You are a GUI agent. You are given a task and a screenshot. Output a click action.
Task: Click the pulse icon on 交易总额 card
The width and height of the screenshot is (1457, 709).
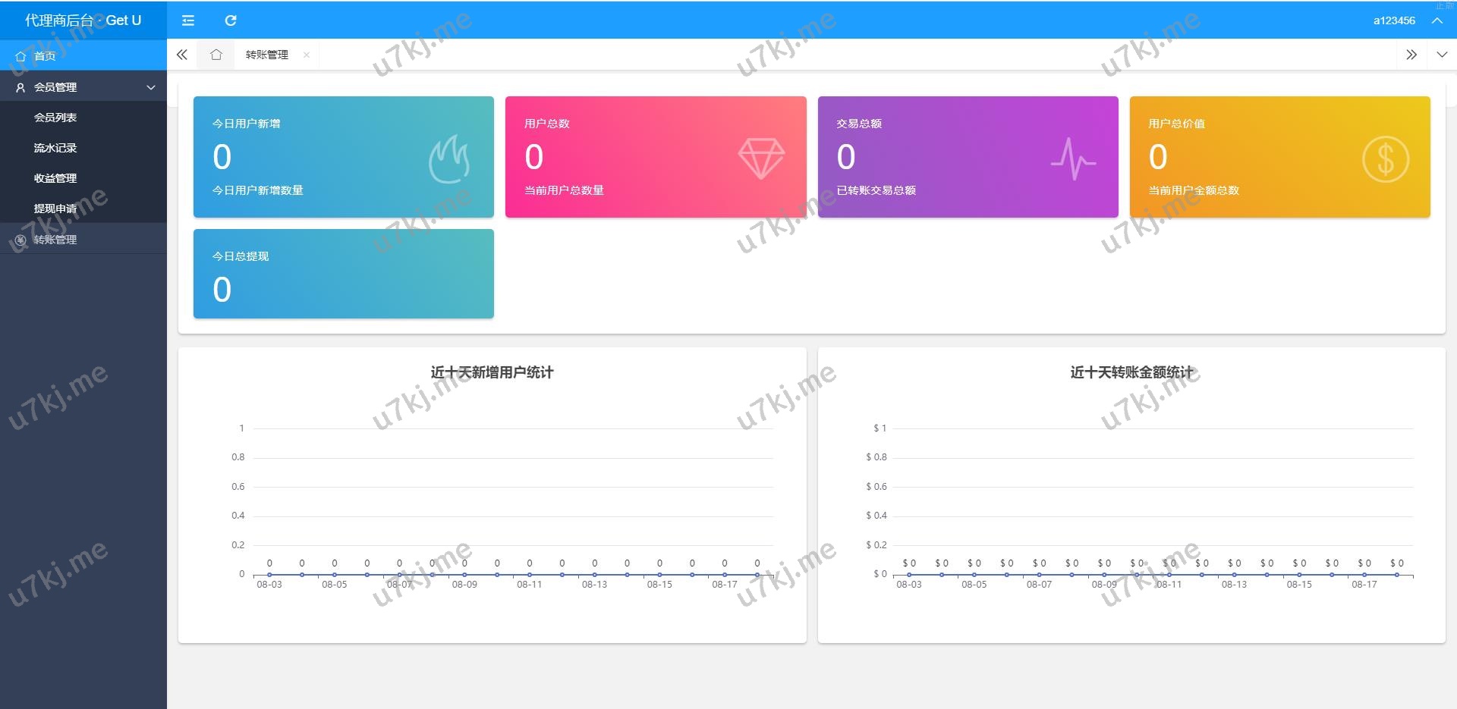click(x=1073, y=159)
